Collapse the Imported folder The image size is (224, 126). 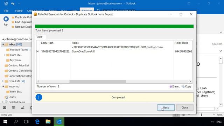click(3, 86)
